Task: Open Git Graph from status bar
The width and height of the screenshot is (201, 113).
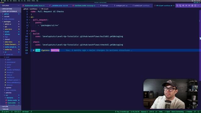Action: click(x=25, y=112)
